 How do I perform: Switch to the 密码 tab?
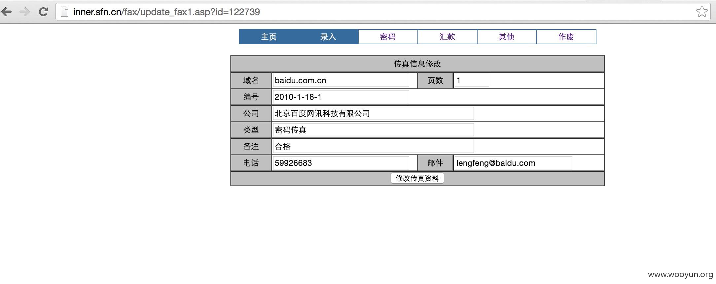[388, 37]
